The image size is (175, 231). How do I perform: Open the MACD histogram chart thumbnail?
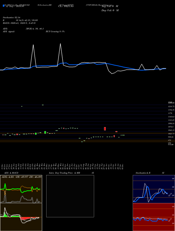point(21,217)
